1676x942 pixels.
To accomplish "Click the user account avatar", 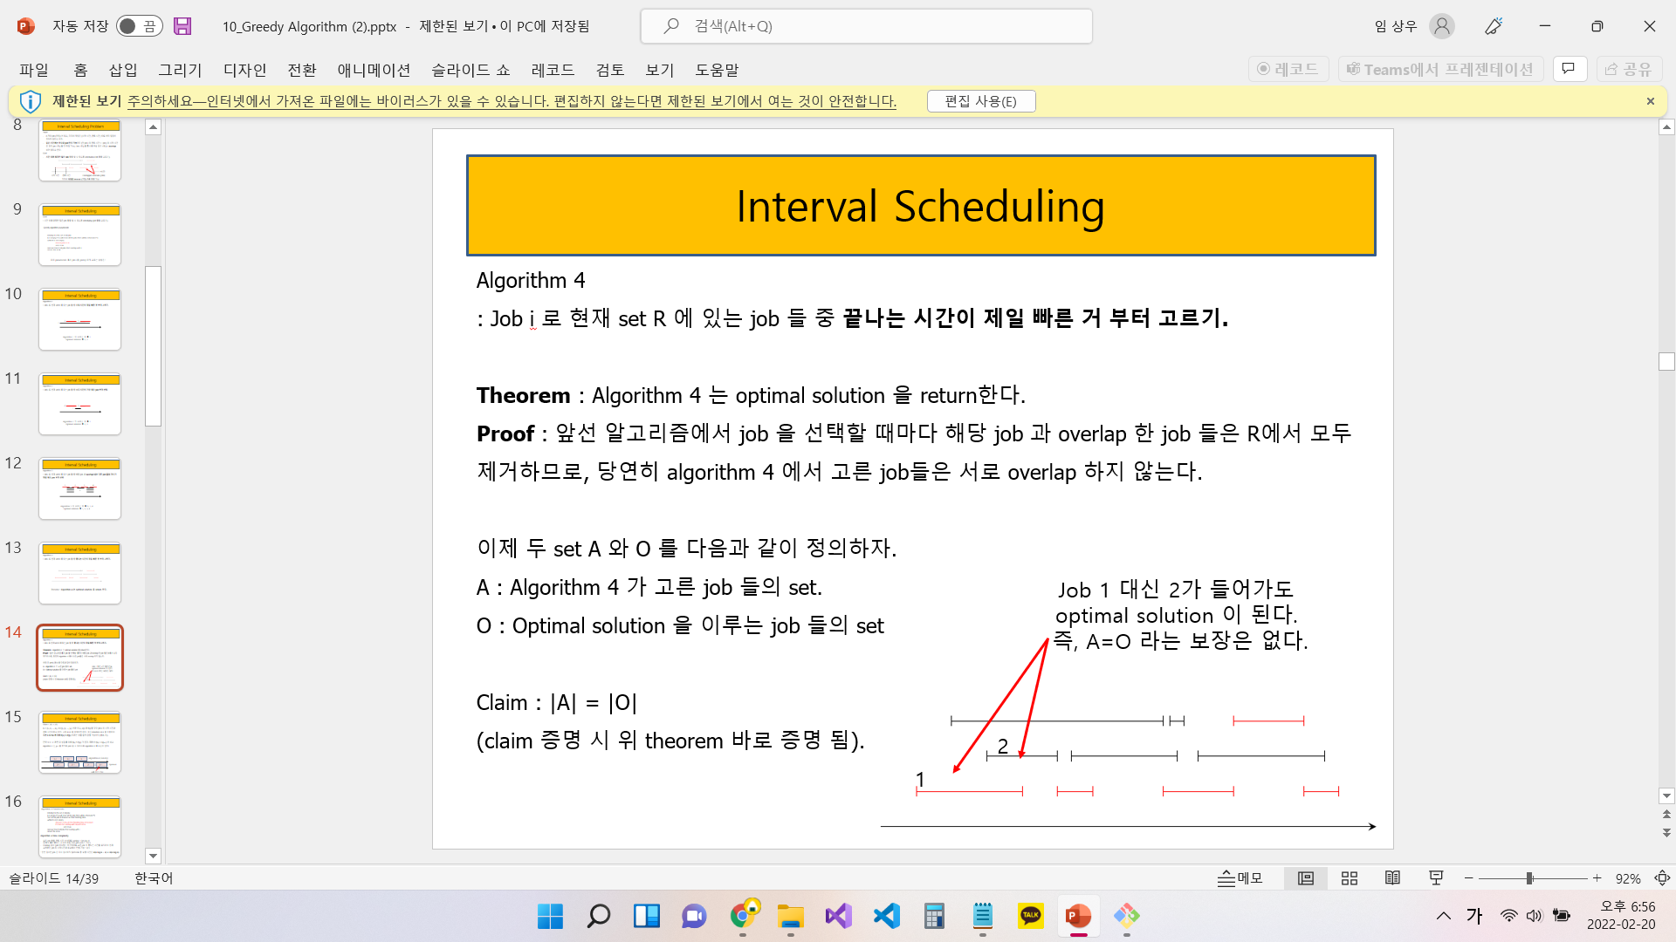I will point(1442,26).
